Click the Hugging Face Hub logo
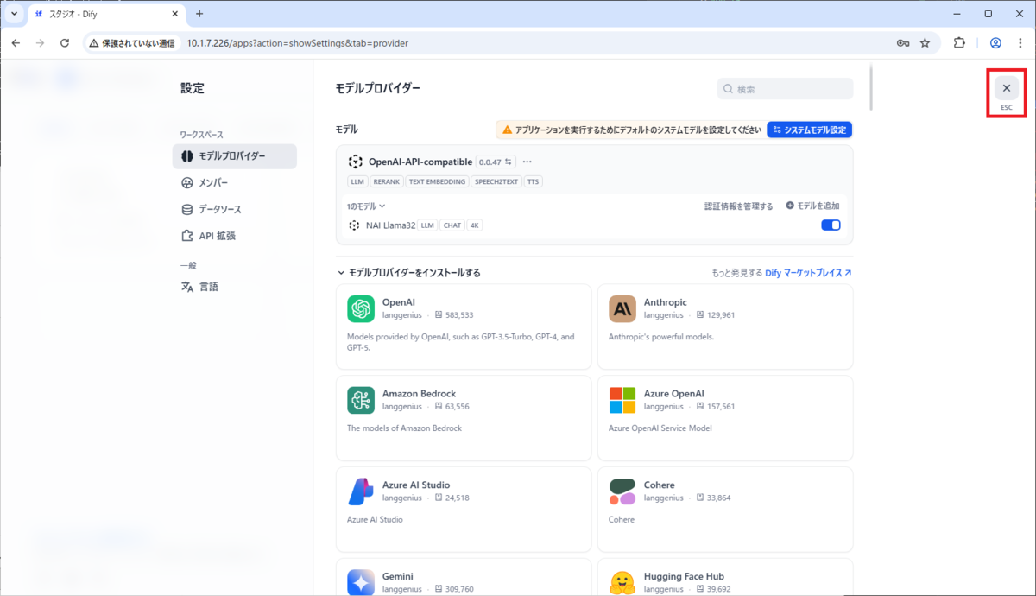Viewport: 1036px width, 596px height. click(x=622, y=583)
